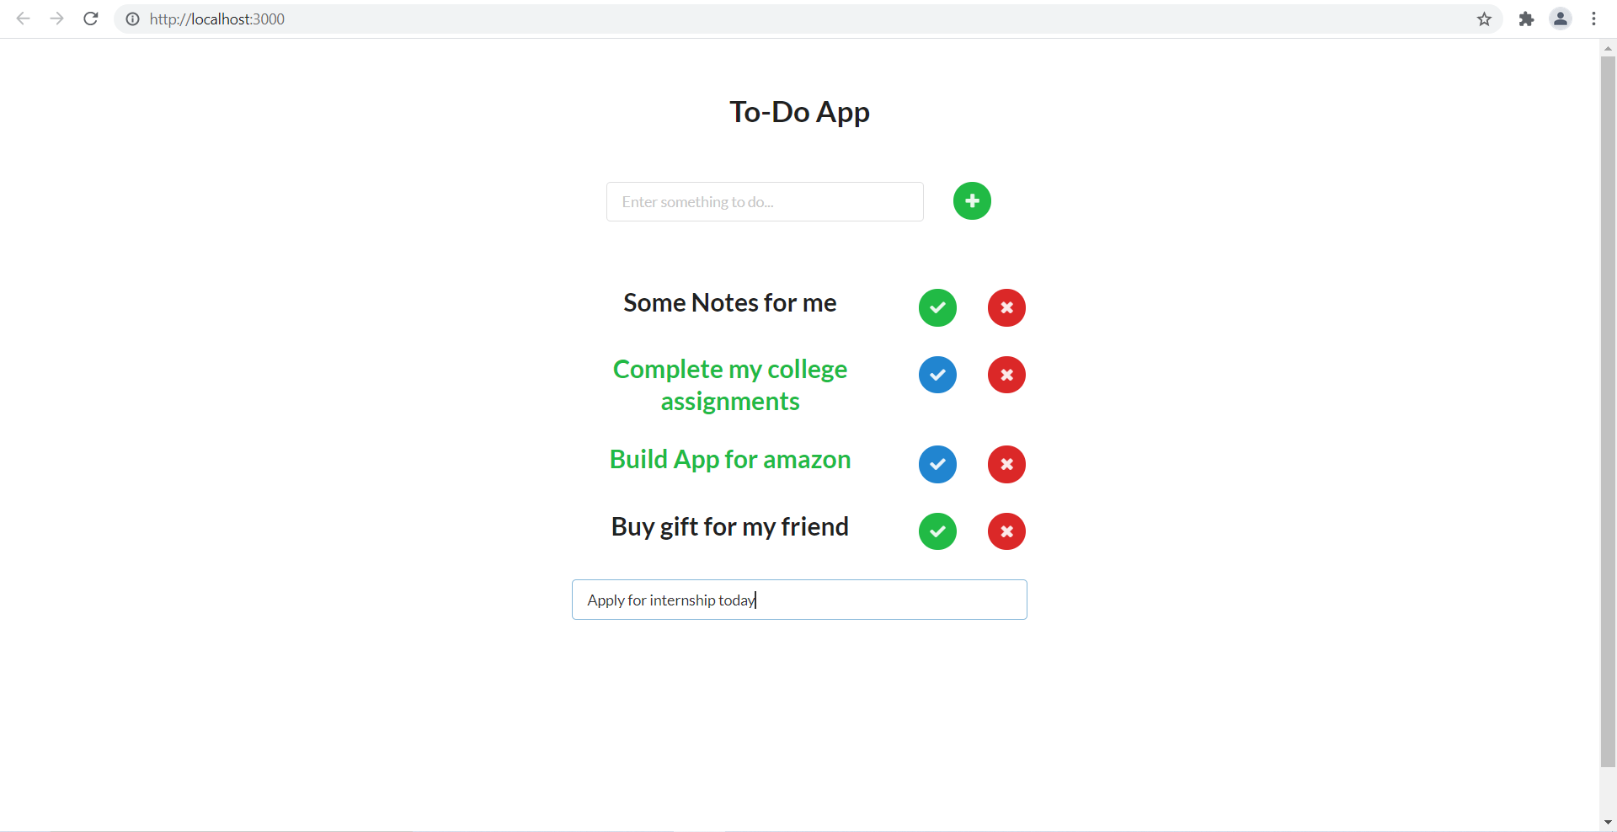
Task: Open the browser extensions menu
Action: 1526,19
